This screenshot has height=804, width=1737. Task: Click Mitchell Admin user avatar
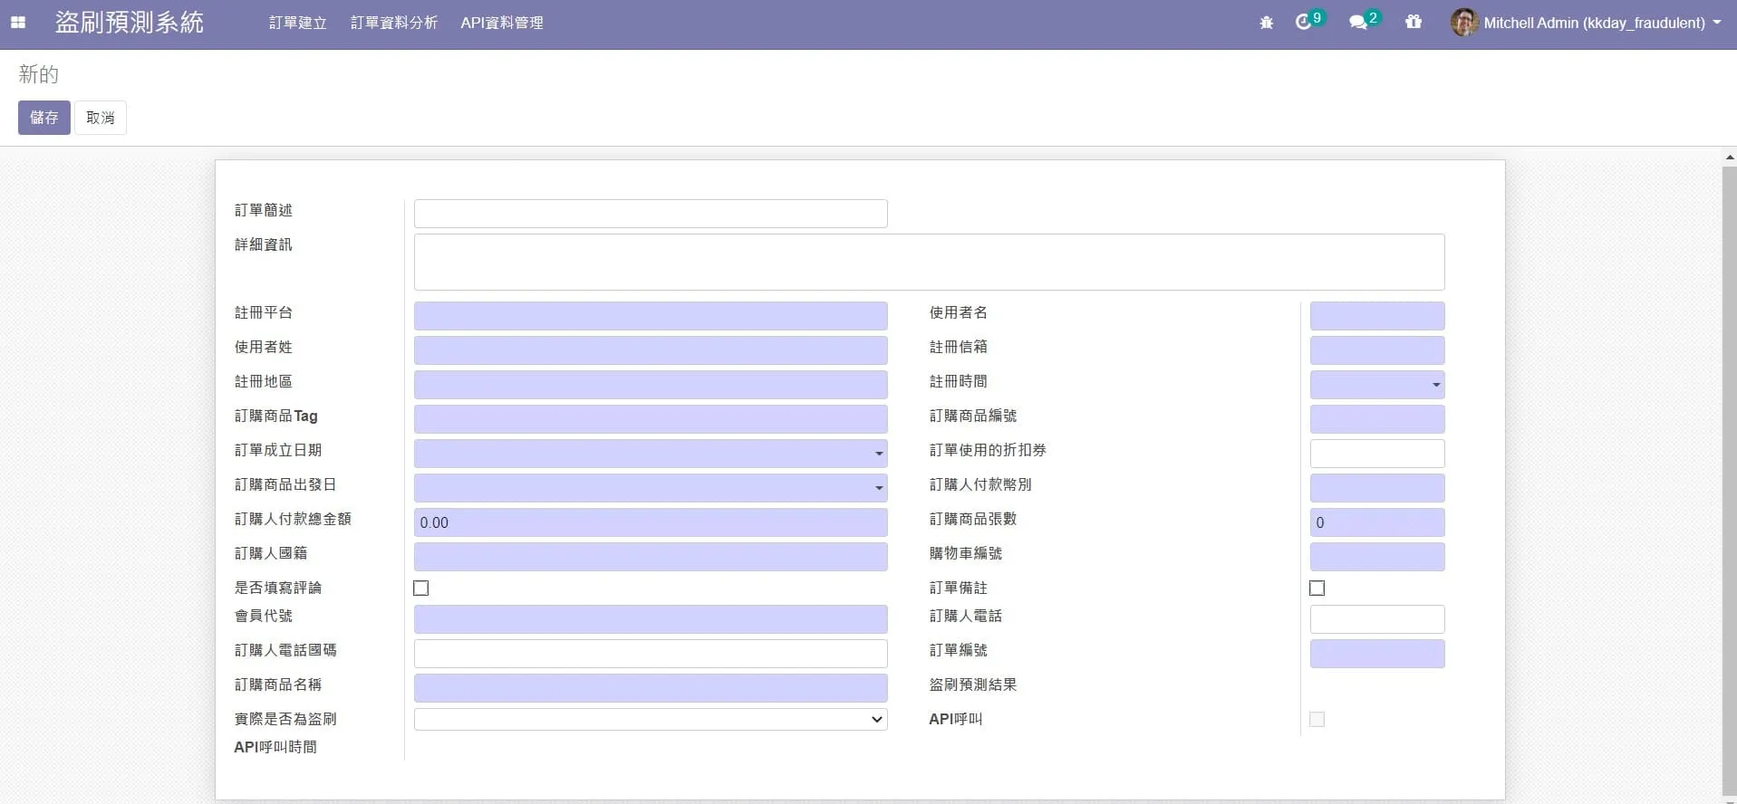(1464, 23)
